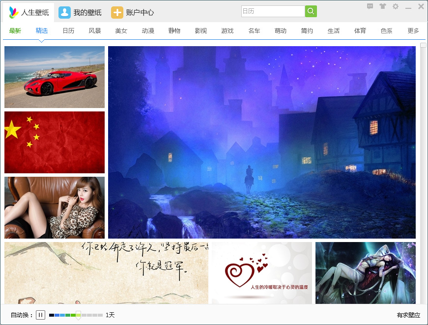Open the 影视 category tab
The width and height of the screenshot is (428, 325).
pyautogui.click(x=201, y=31)
